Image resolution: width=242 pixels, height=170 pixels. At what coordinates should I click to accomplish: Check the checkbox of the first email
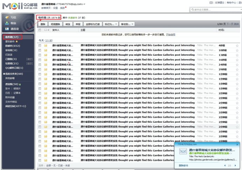point(40,46)
